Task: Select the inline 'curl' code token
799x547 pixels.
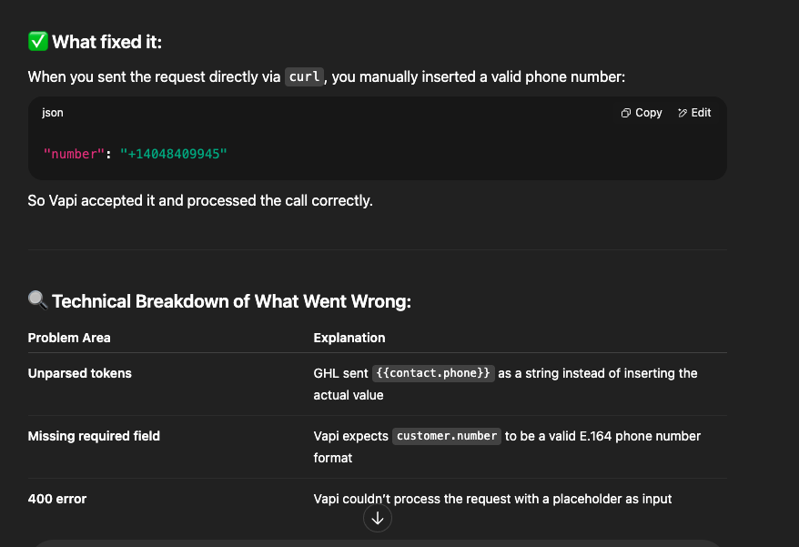Action: pyautogui.click(x=304, y=76)
